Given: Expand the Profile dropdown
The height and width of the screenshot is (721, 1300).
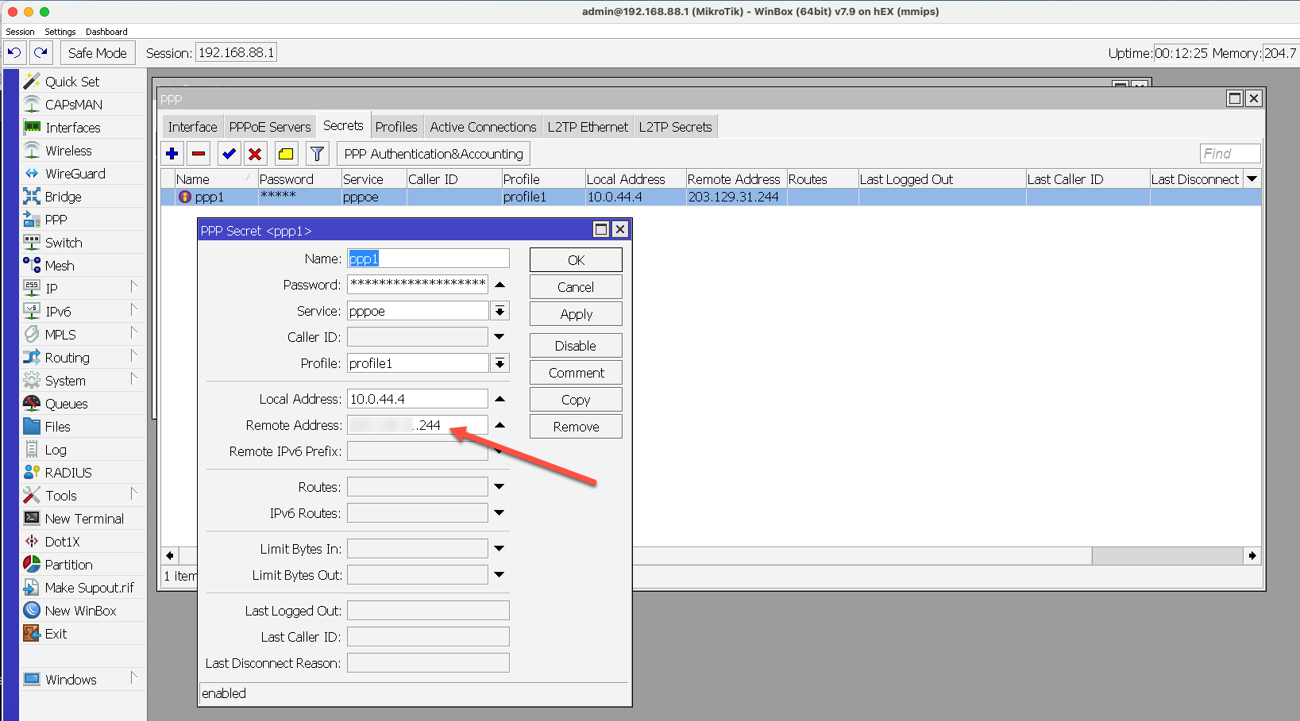Looking at the screenshot, I should coord(500,362).
